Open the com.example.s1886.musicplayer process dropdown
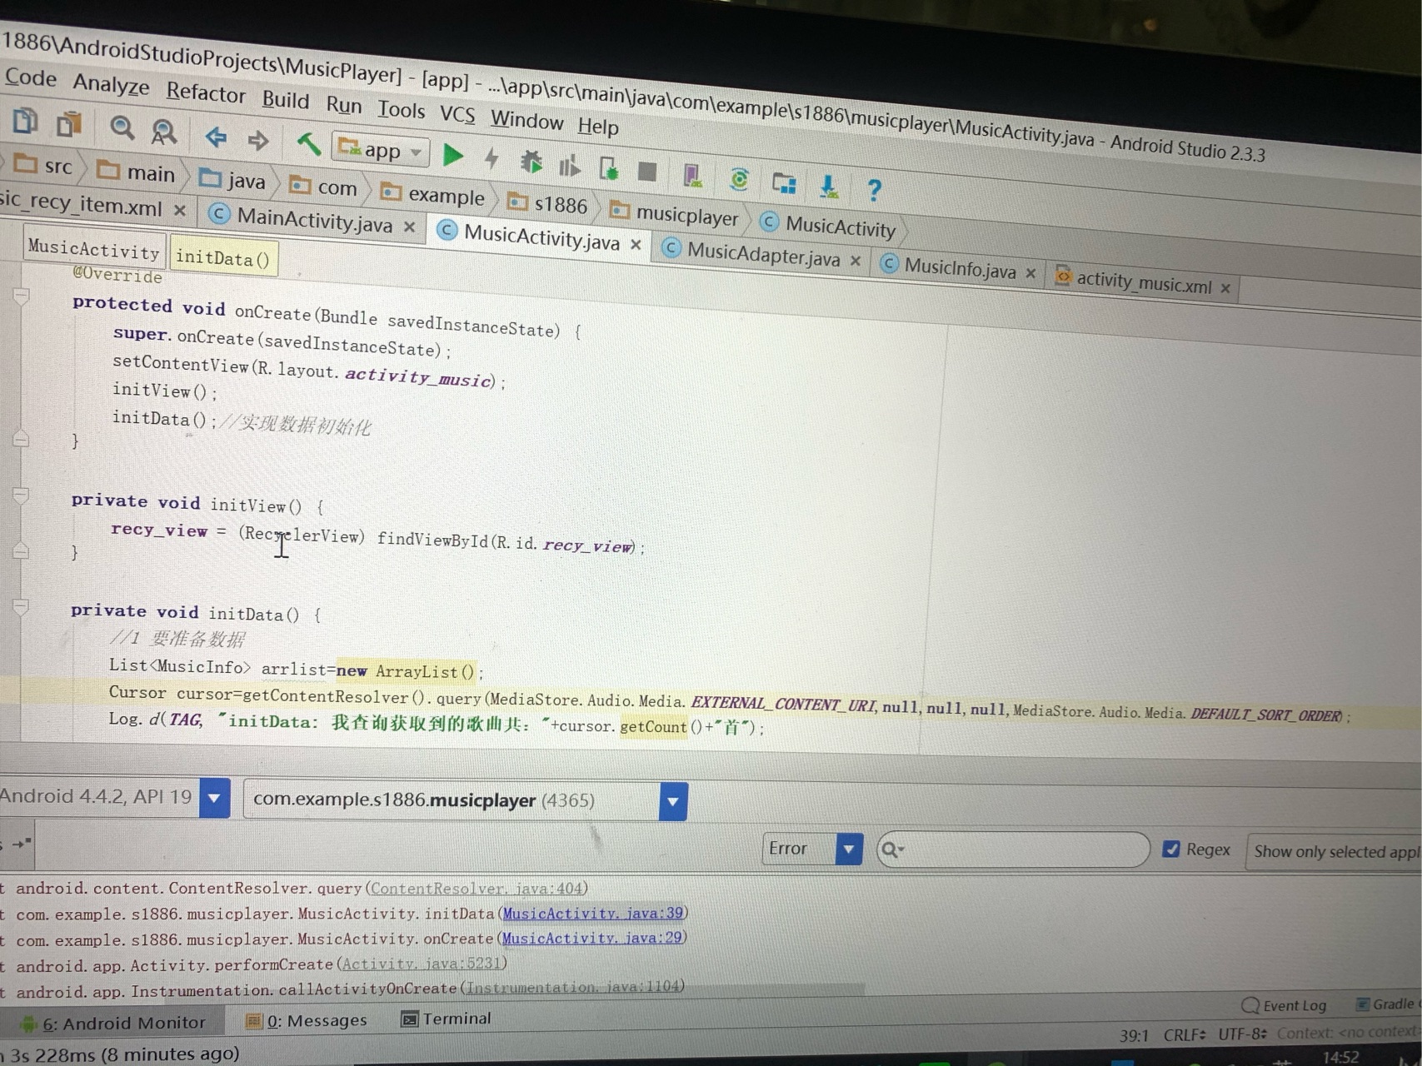This screenshot has width=1422, height=1066. pos(673,802)
